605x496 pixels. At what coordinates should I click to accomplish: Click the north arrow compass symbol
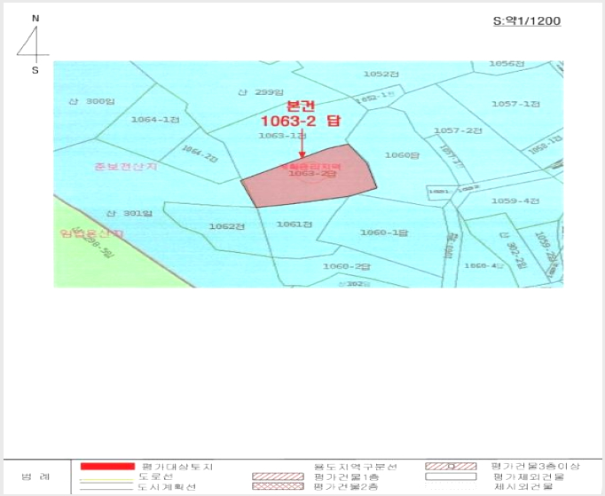point(33,44)
